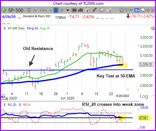Edit the Avg 10 indicator label

45,28
